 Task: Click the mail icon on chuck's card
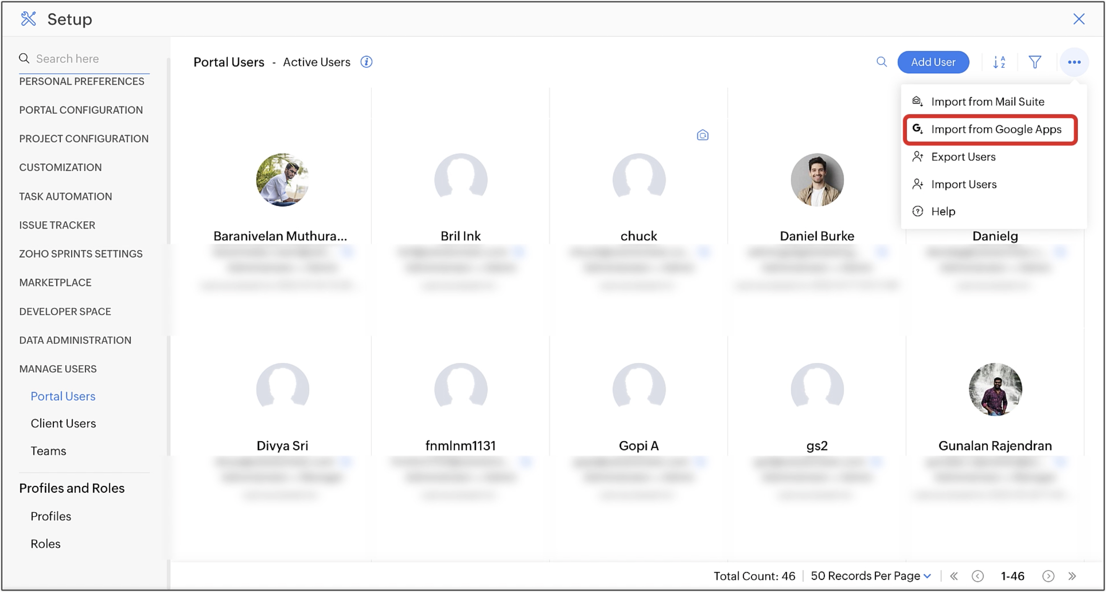click(x=703, y=135)
